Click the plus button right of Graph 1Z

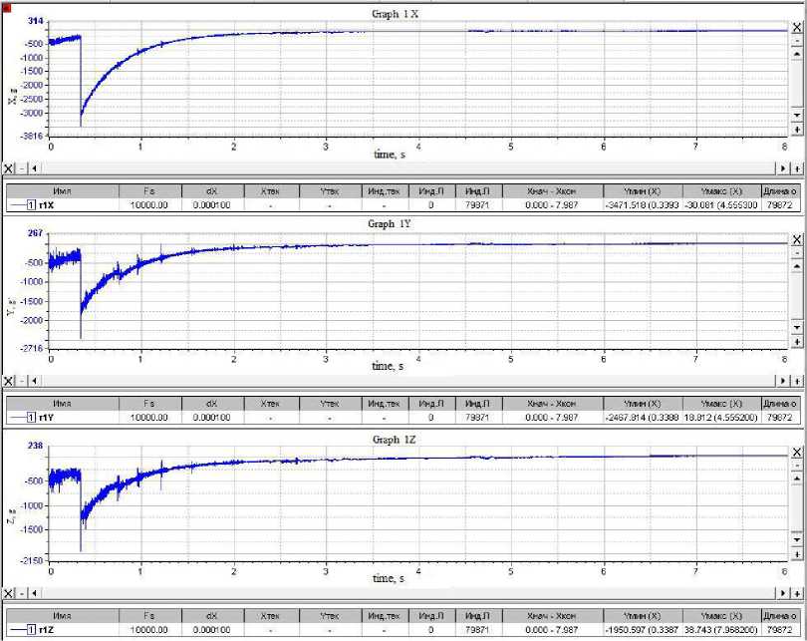click(x=797, y=554)
